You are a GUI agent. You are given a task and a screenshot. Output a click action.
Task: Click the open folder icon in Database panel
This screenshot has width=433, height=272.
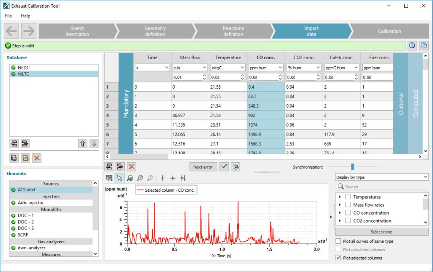[x=25, y=158]
